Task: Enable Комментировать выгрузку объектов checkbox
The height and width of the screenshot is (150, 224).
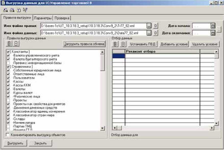Action: pos(7,135)
